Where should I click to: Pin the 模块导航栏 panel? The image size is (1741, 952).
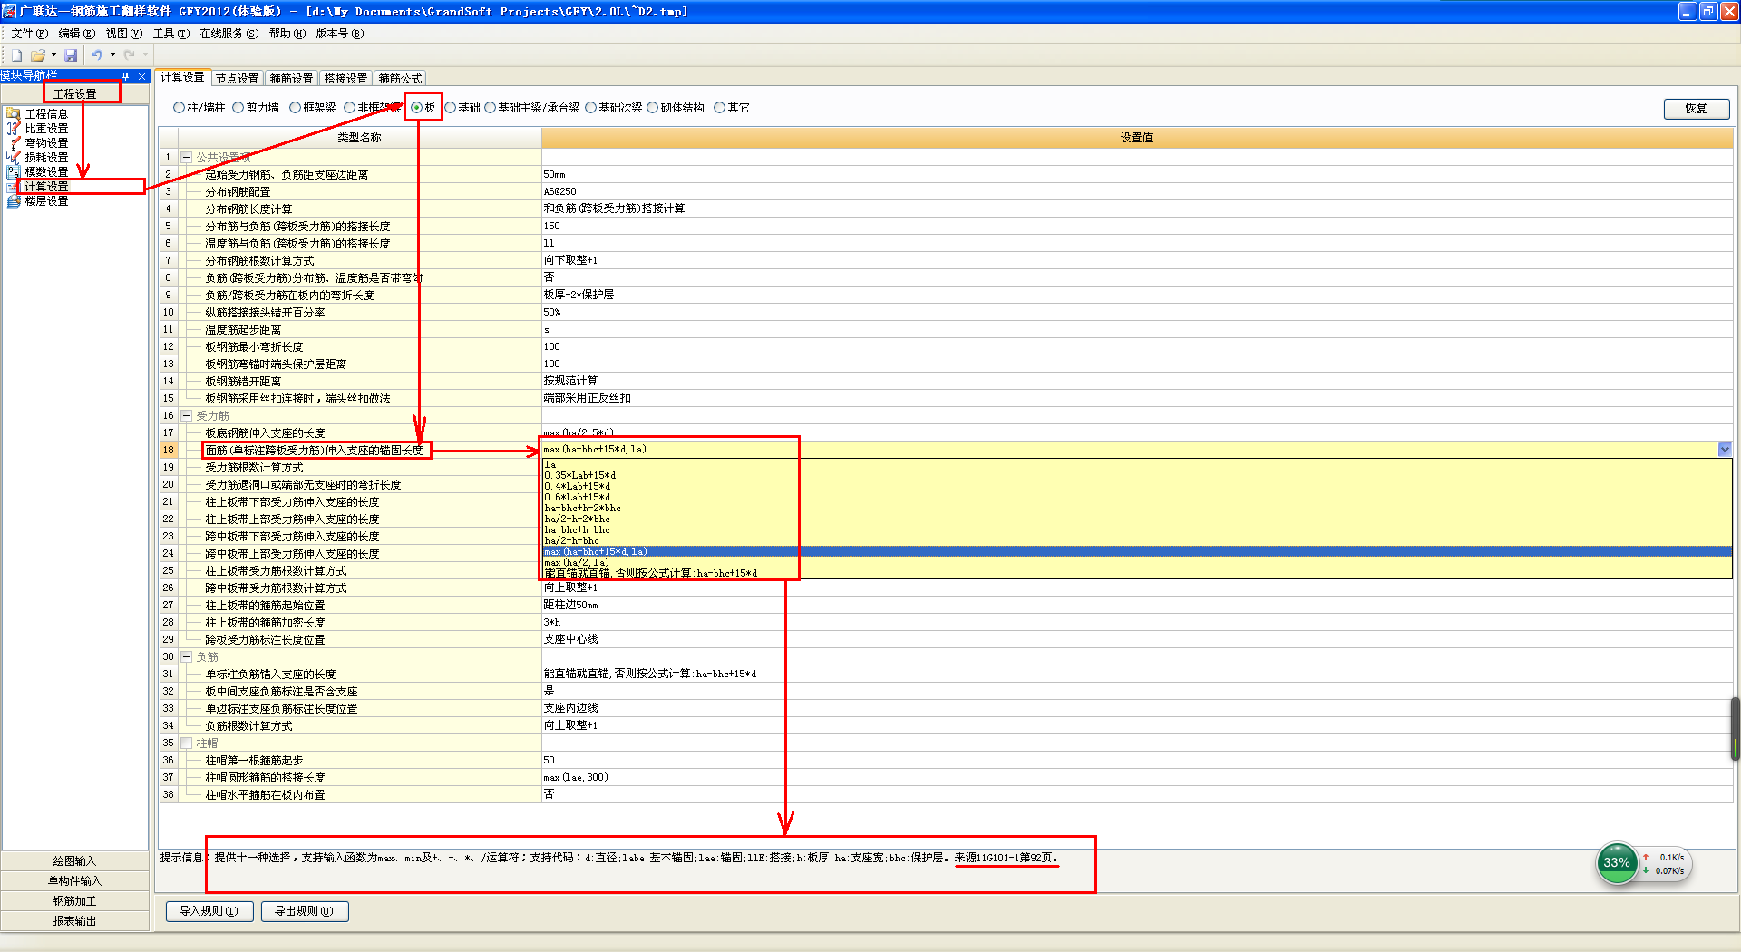(x=126, y=76)
